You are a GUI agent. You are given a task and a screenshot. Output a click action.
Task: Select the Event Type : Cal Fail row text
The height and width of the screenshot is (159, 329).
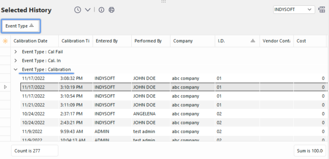tap(42, 52)
